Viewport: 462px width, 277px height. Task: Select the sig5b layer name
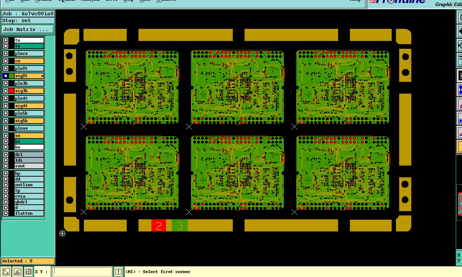click(29, 121)
